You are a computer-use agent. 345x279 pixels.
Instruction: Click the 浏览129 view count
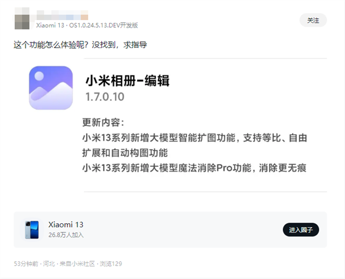click(110, 263)
